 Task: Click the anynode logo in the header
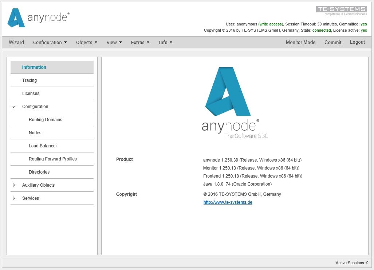38,18
